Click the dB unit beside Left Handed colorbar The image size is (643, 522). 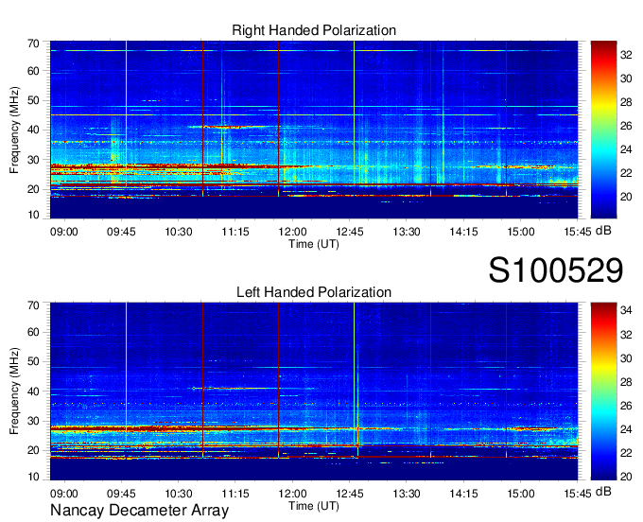tap(603, 491)
